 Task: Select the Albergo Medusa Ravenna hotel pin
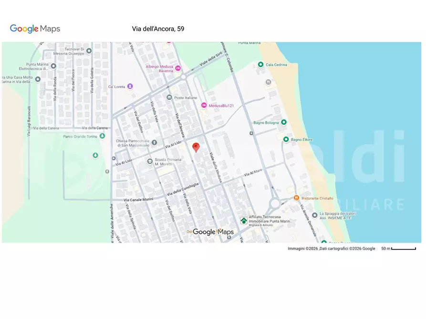click(178, 69)
